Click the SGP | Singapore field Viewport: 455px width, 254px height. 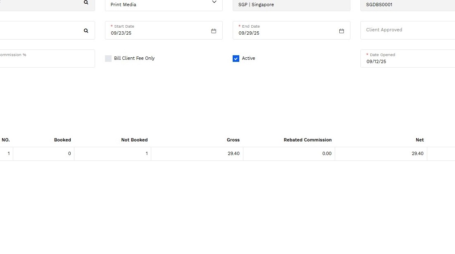291,5
